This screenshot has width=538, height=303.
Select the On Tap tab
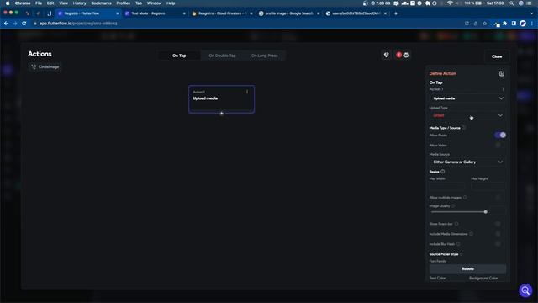coord(179,56)
